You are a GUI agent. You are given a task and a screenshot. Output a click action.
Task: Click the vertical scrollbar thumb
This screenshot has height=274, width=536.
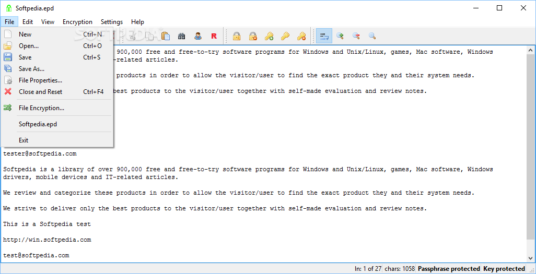tap(531, 146)
